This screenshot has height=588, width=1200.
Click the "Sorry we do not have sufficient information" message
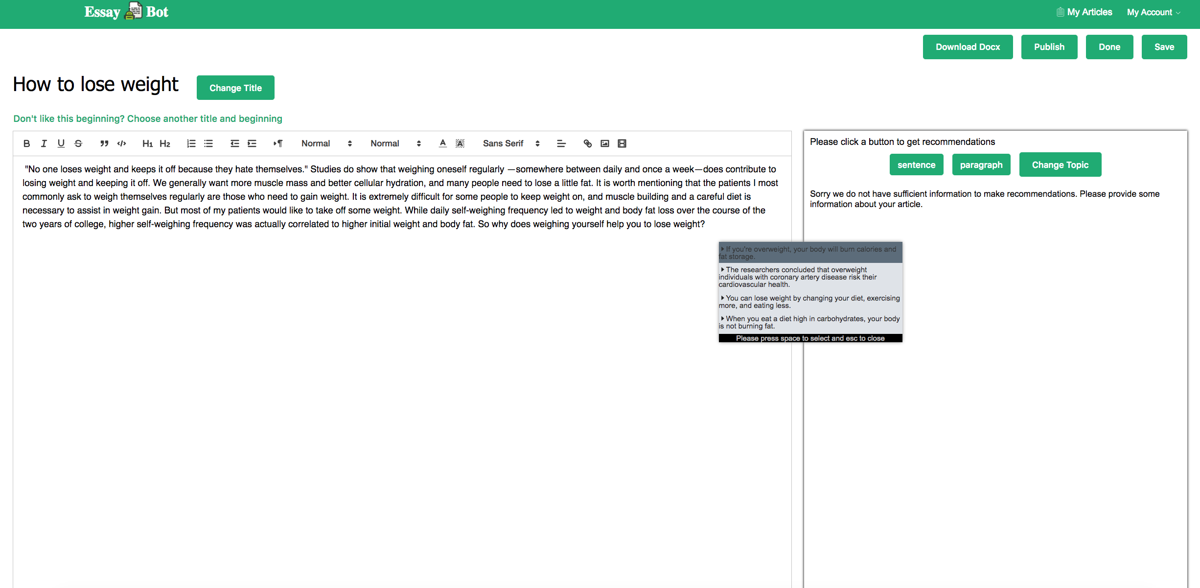click(985, 199)
